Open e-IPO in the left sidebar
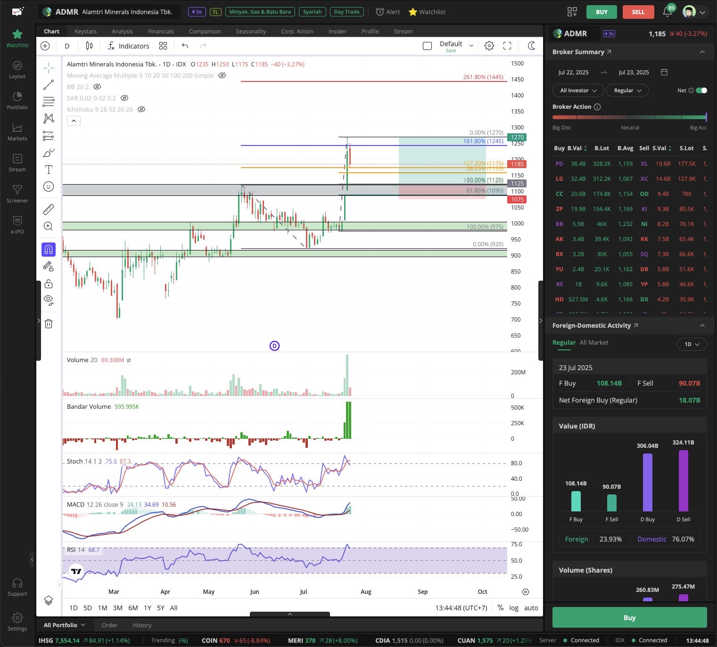This screenshot has width=717, height=647. [17, 225]
